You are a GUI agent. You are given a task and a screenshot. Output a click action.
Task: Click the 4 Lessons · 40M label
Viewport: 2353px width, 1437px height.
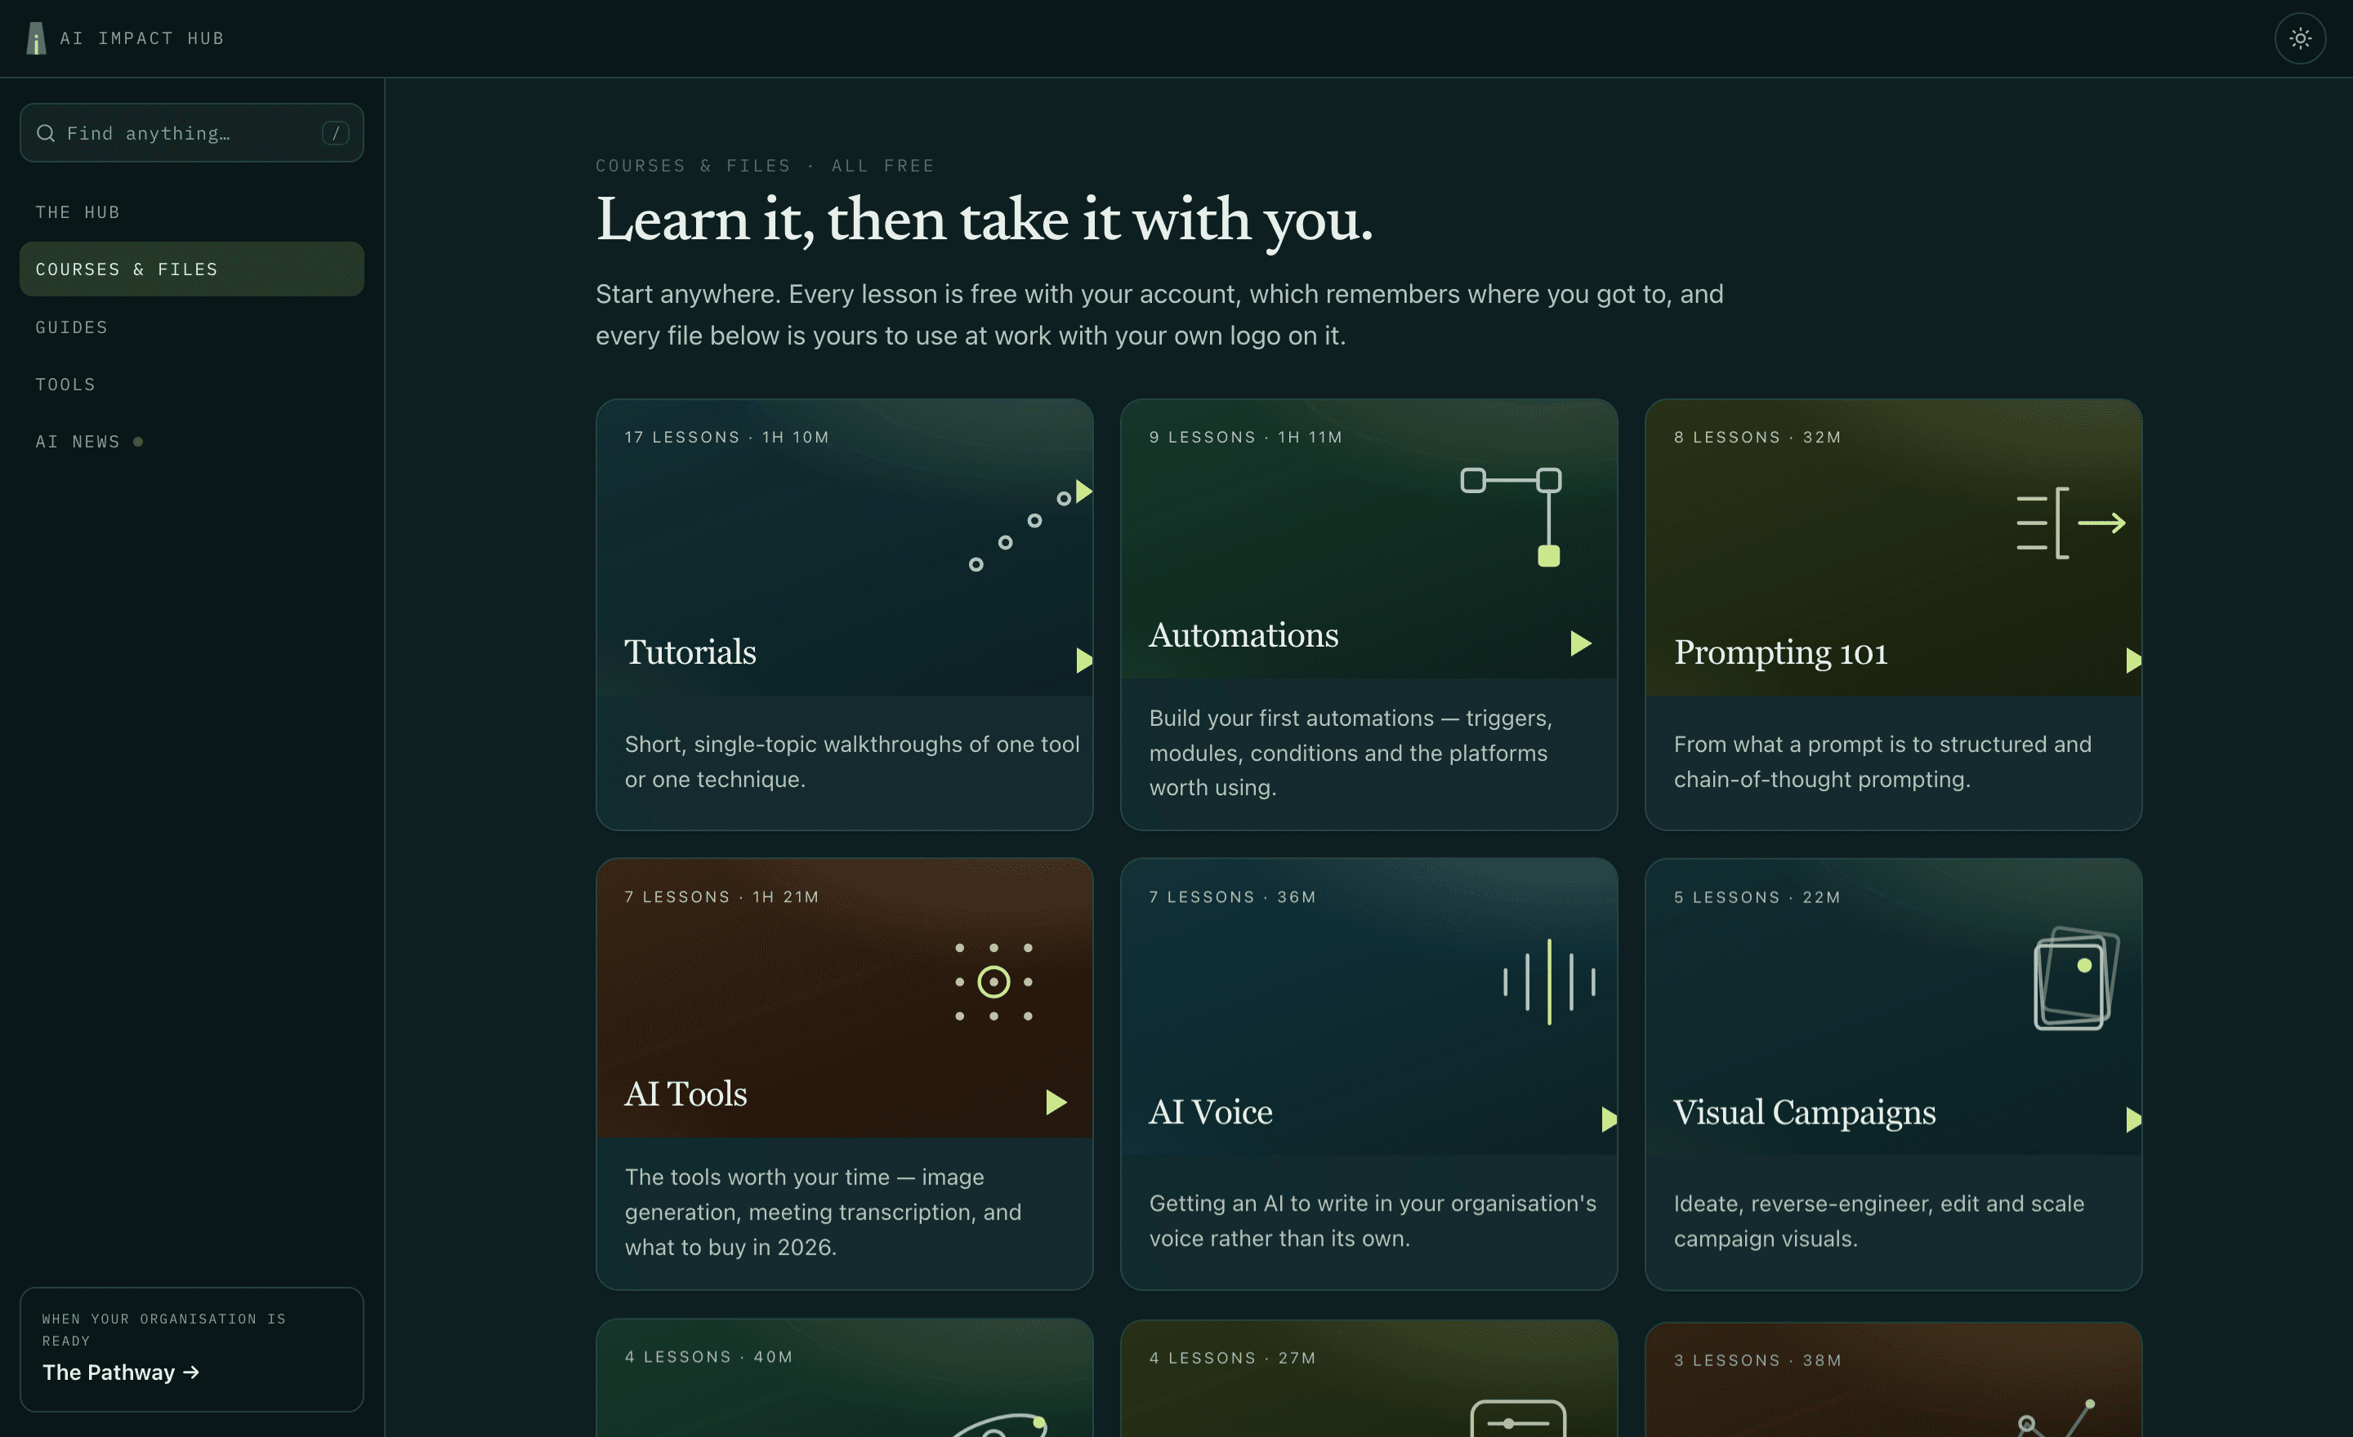(x=708, y=1357)
